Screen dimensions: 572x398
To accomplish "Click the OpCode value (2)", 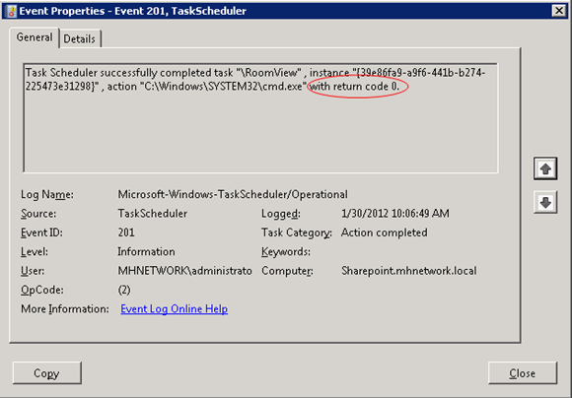I will tap(124, 290).
